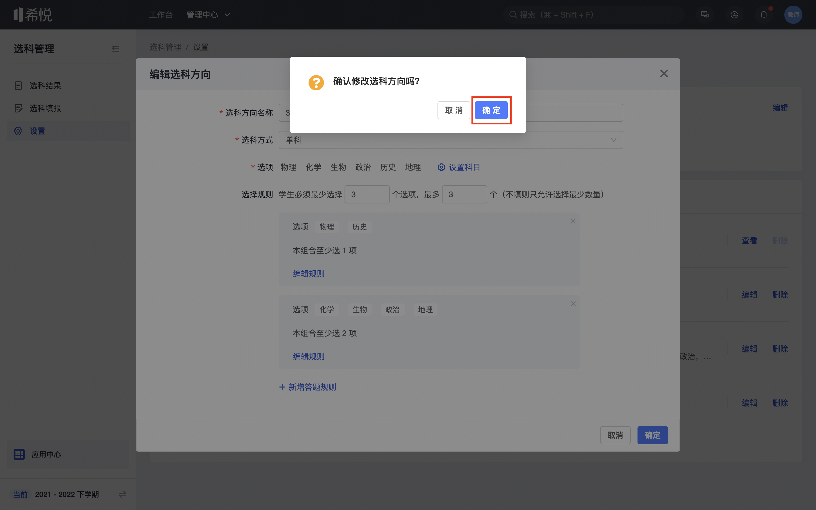Open the 教师 user avatar menu

point(793,15)
